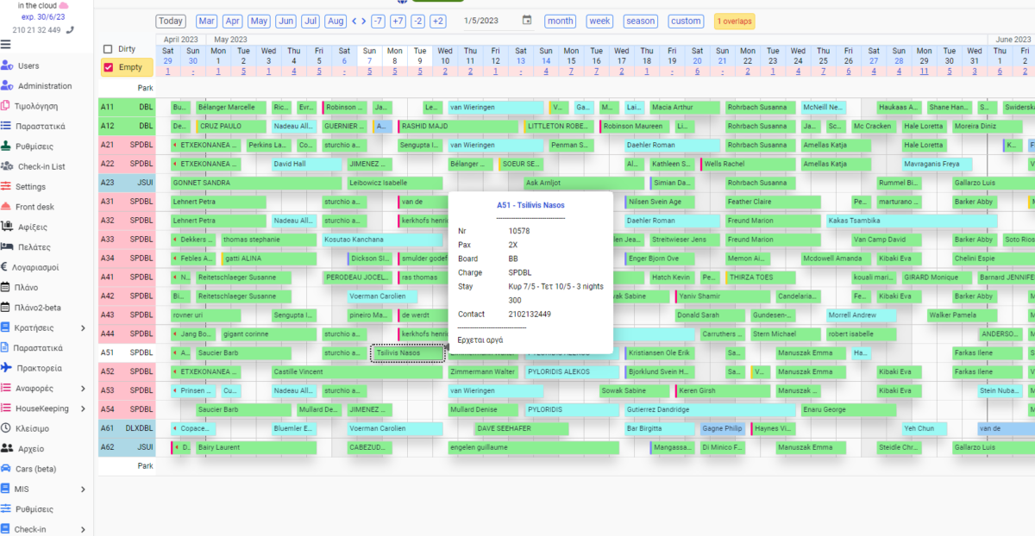Click the Λογαριασμοί euro icon
1035x536 pixels.
coord(7,267)
